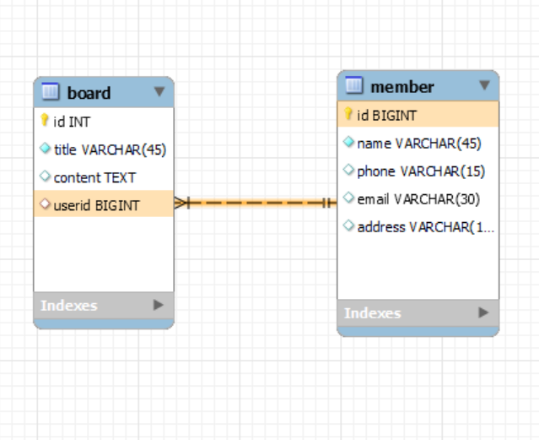Click the member table icon
The image size is (539, 440).
click(x=354, y=85)
